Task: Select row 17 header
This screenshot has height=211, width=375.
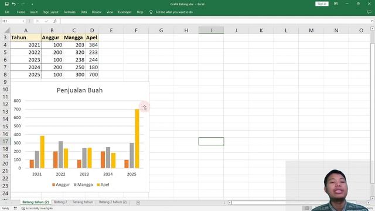Action: click(x=5, y=141)
